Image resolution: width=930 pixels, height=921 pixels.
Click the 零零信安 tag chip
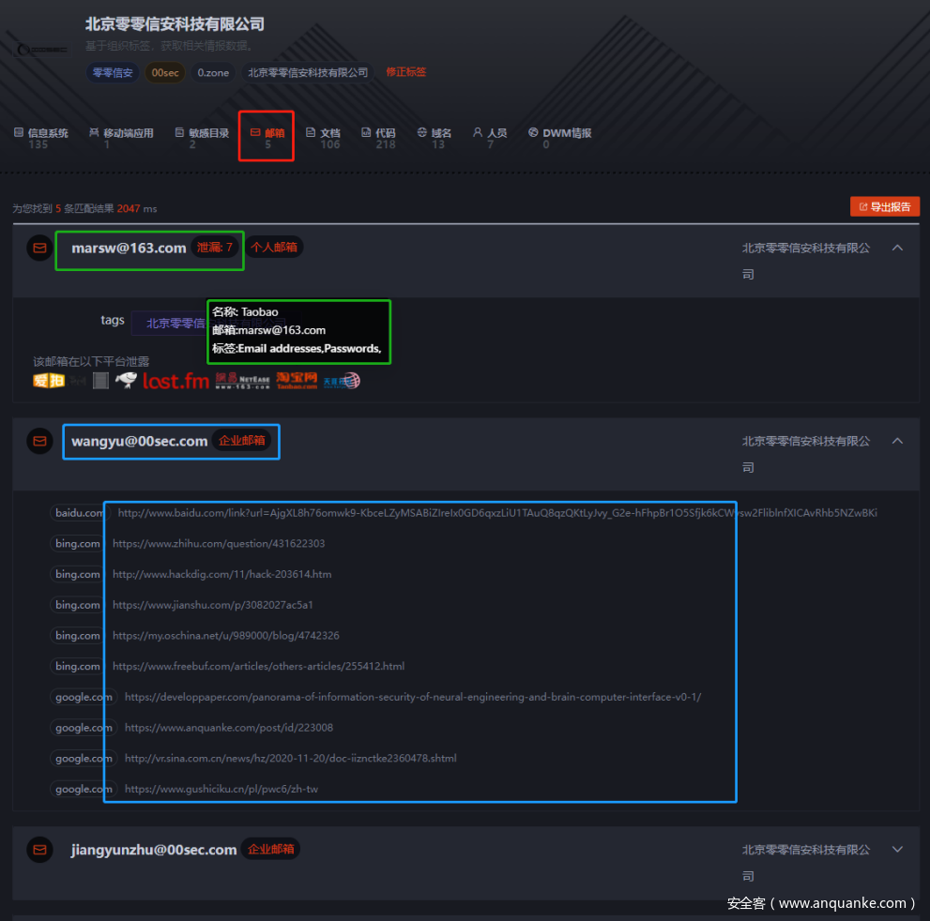point(113,73)
